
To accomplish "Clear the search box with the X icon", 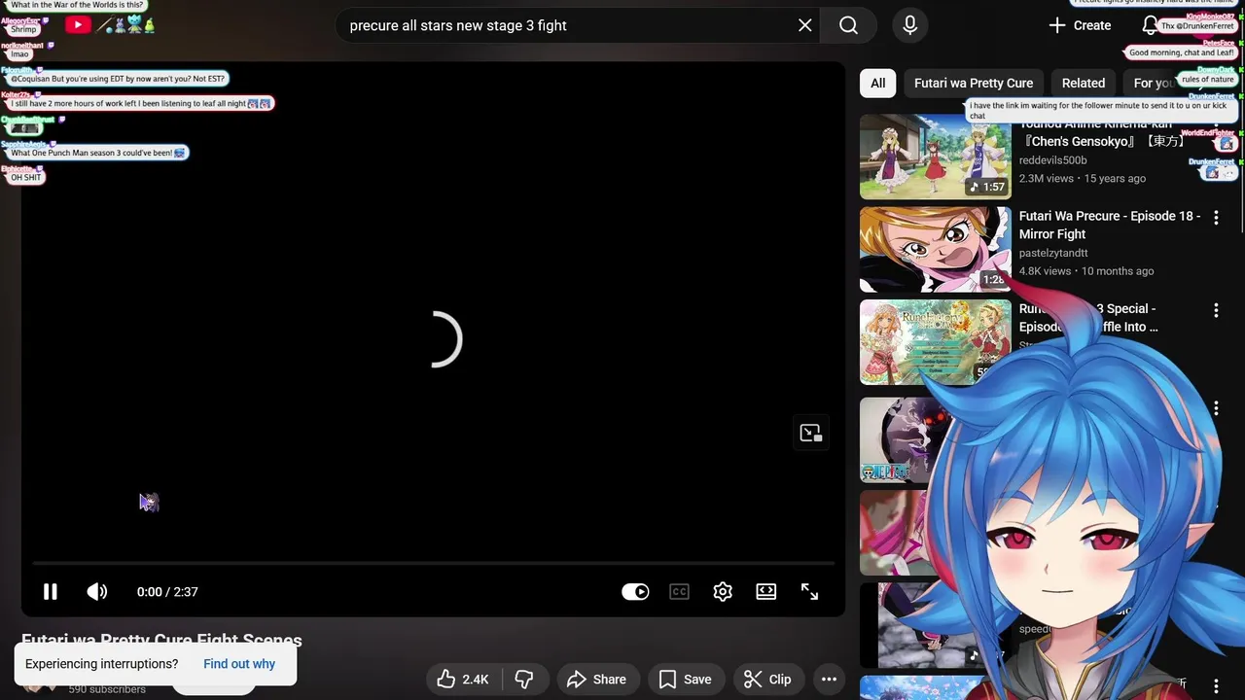I will click(805, 25).
